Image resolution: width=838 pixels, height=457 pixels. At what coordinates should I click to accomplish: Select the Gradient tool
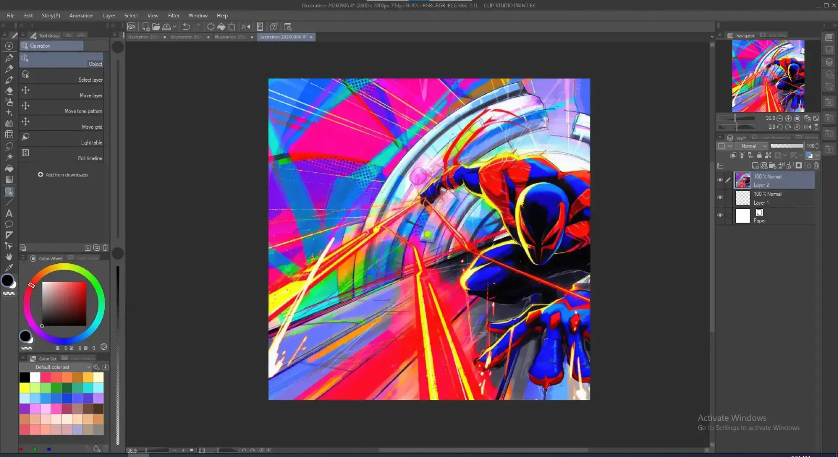pyautogui.click(x=9, y=180)
